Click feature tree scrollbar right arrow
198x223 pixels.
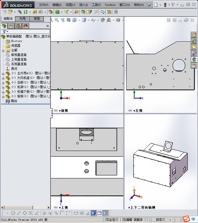(x=49, y=207)
